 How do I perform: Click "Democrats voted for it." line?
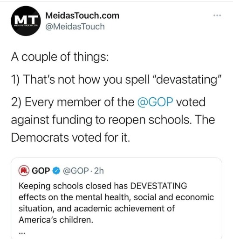pos(70,138)
